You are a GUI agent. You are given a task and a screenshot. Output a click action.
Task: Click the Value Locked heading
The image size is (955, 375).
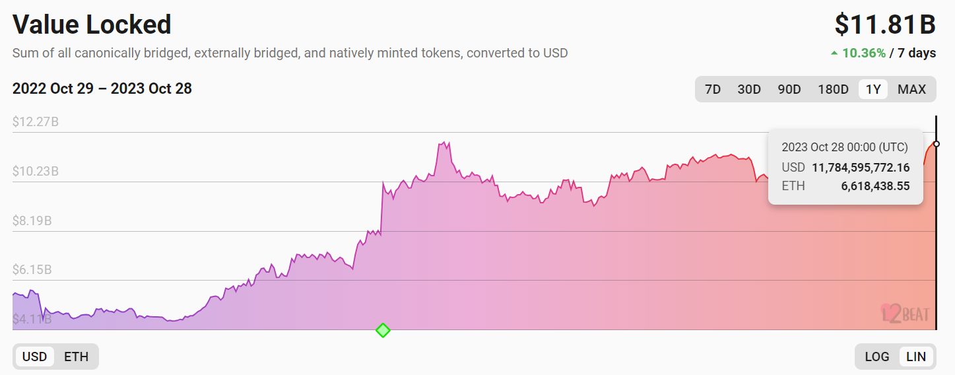tap(92, 24)
